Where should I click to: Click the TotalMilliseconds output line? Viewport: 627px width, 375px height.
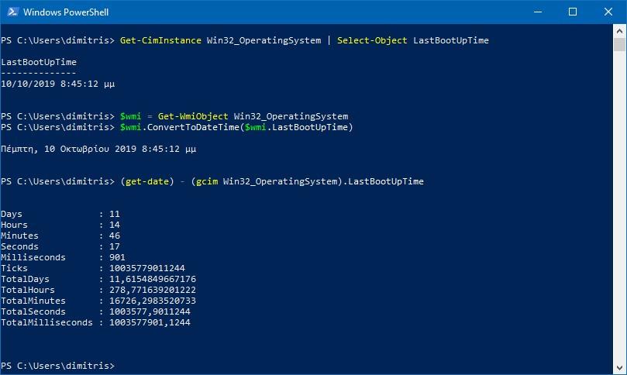pyautogui.click(x=95, y=322)
